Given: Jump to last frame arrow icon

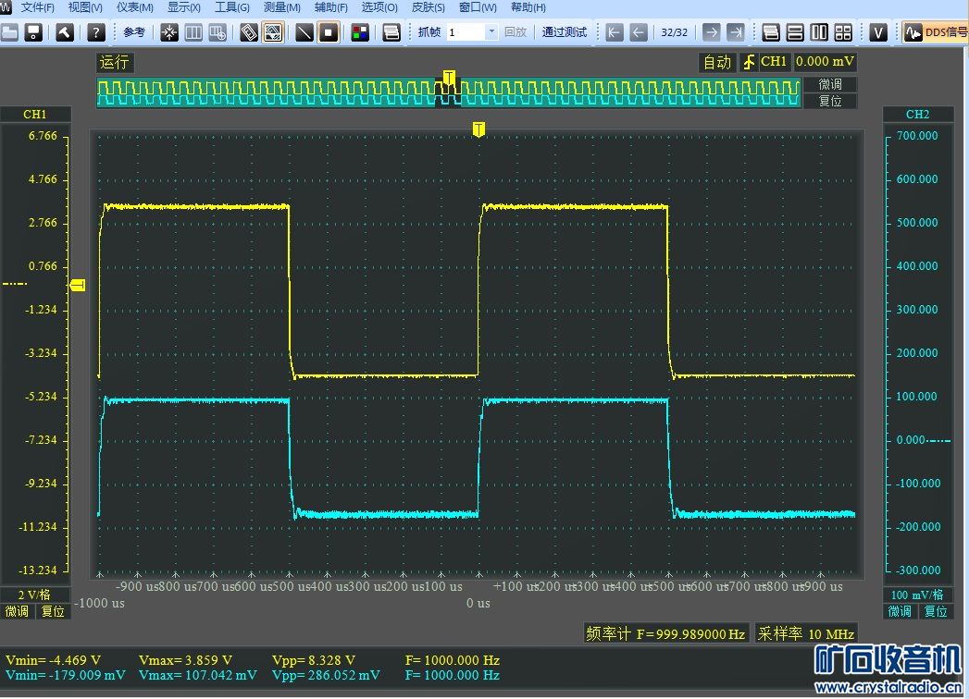Looking at the screenshot, I should tap(736, 32).
